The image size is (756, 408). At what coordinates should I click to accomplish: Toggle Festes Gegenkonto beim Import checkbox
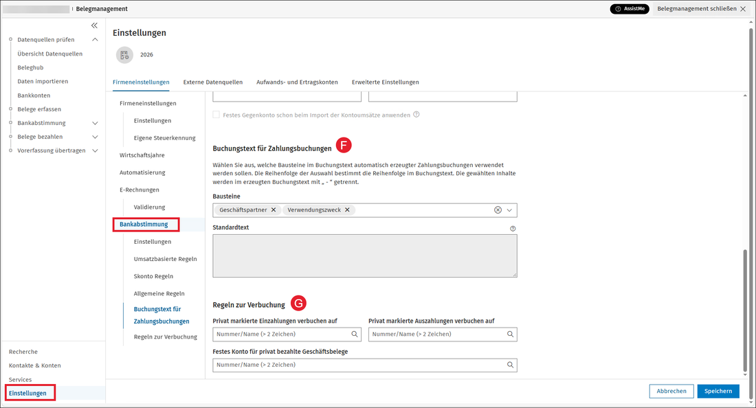[216, 115]
